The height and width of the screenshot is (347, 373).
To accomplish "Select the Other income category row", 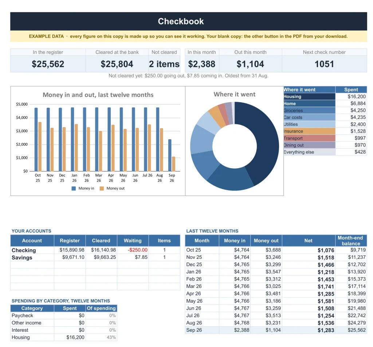I will point(64,323).
